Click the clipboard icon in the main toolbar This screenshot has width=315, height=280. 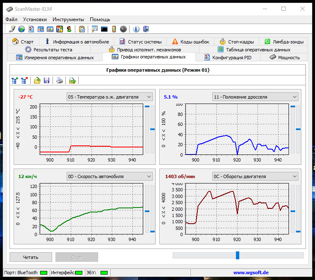tap(82, 29)
